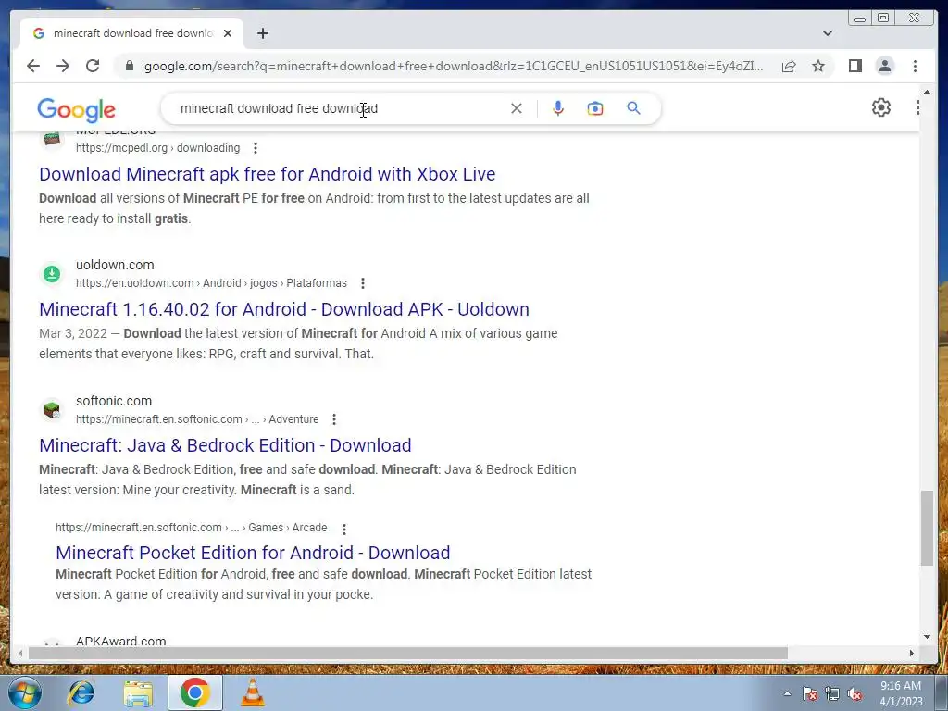Click the mcpedl.org site favicon
Image resolution: width=948 pixels, height=711 pixels.
coord(52,139)
